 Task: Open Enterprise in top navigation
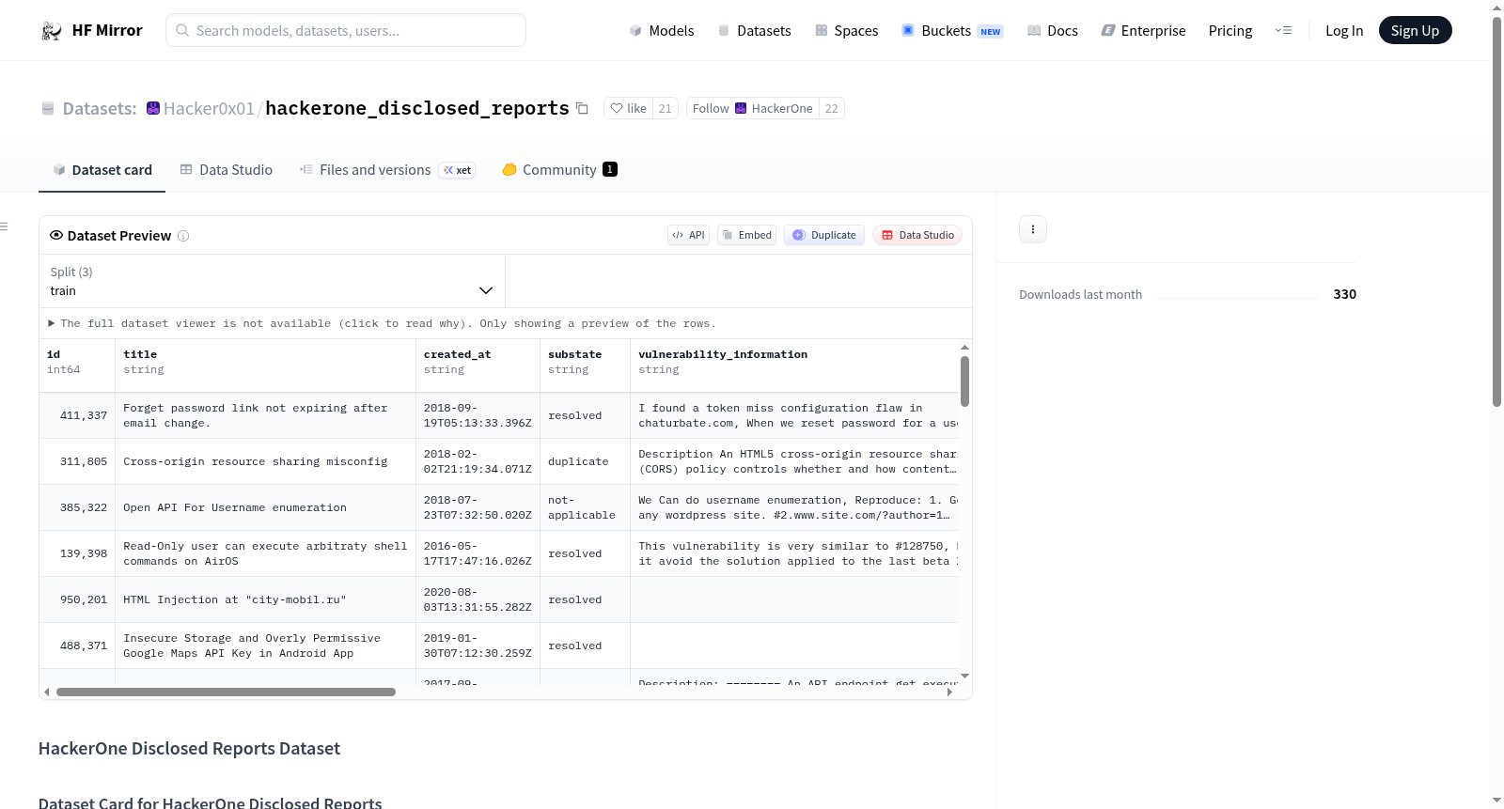point(1143,31)
